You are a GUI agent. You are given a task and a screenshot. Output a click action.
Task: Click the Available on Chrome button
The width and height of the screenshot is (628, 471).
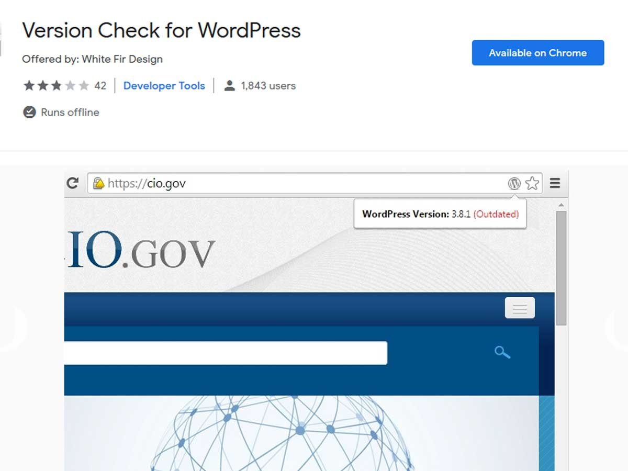pyautogui.click(x=538, y=53)
